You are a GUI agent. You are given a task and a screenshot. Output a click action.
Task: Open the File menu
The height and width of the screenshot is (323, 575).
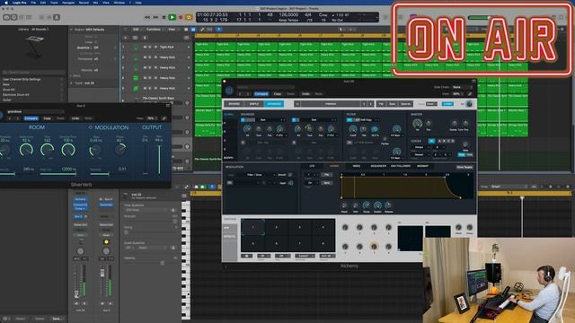tap(33, 2)
